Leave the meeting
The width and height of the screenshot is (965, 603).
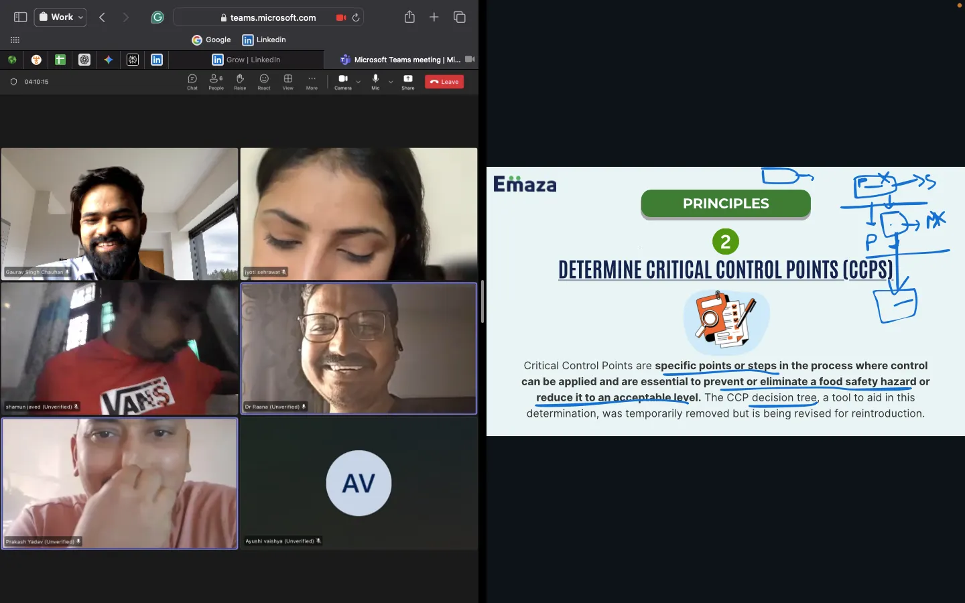(x=444, y=82)
